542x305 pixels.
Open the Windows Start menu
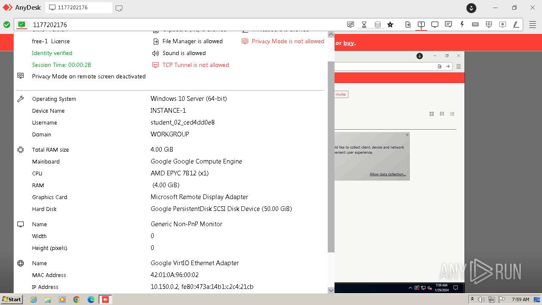pos(11,299)
